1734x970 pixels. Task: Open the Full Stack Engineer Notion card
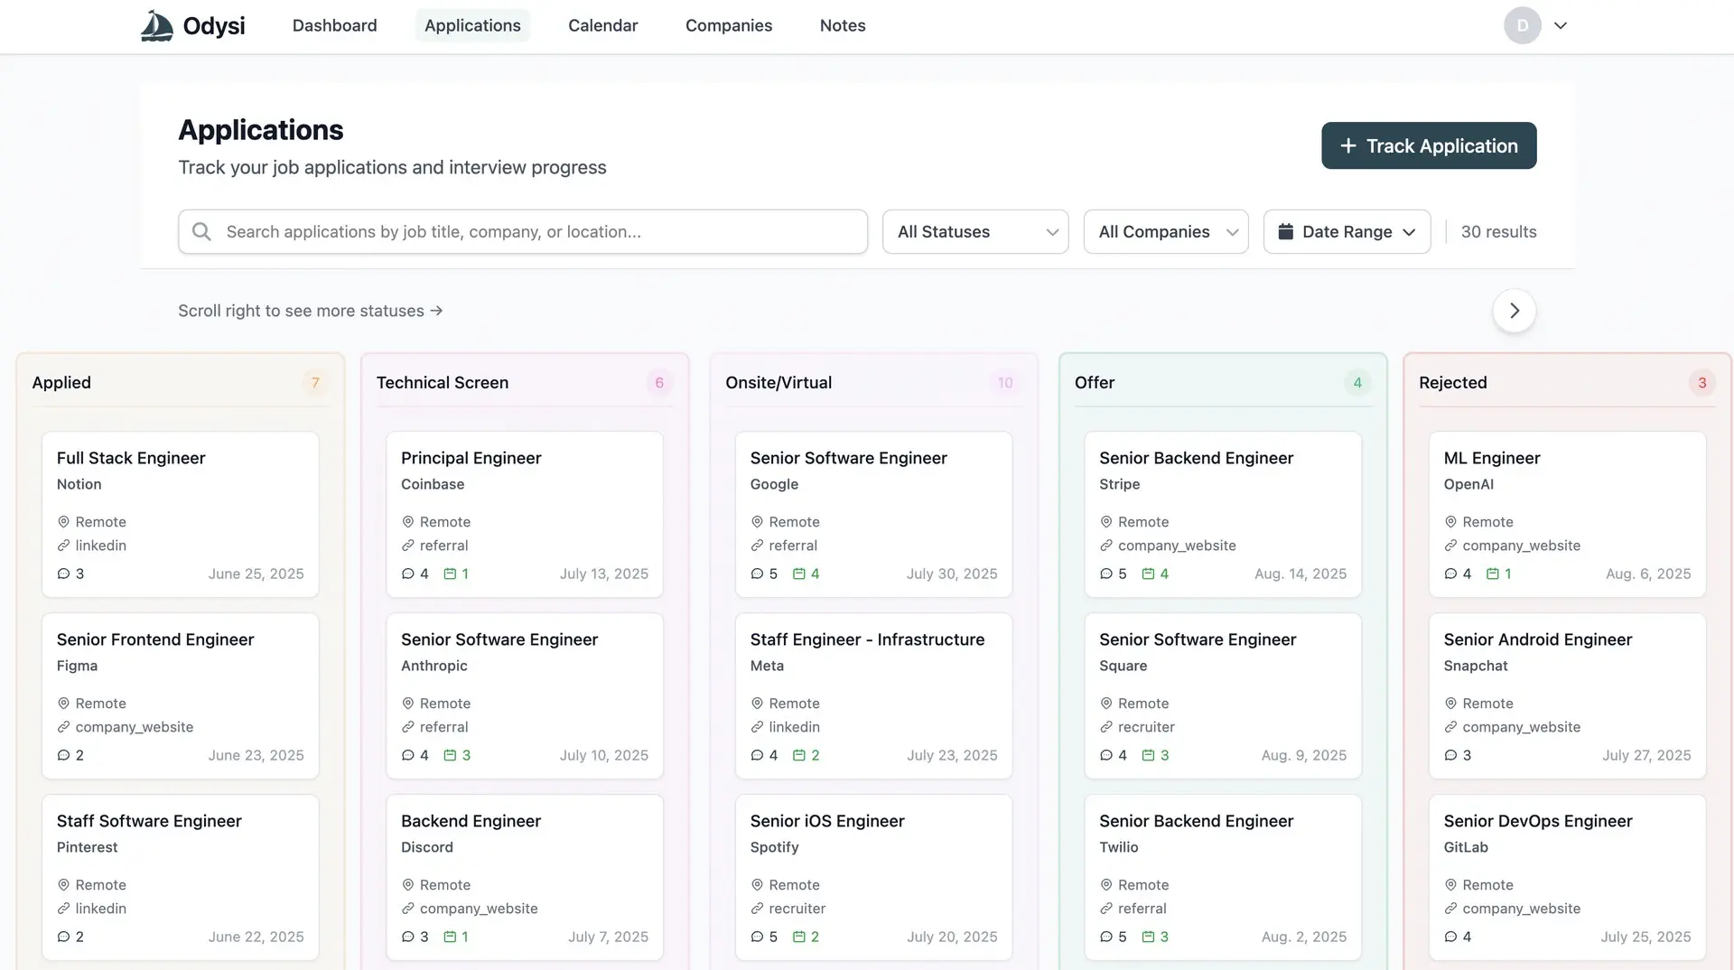click(x=181, y=515)
